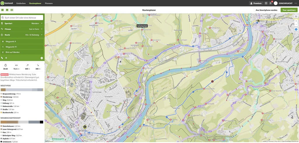Add a new waypoint with plus icon
The image size is (299, 143).
(6, 58)
